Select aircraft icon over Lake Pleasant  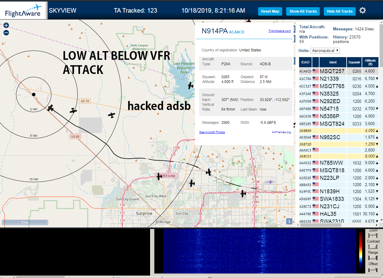pyautogui.click(x=190, y=86)
